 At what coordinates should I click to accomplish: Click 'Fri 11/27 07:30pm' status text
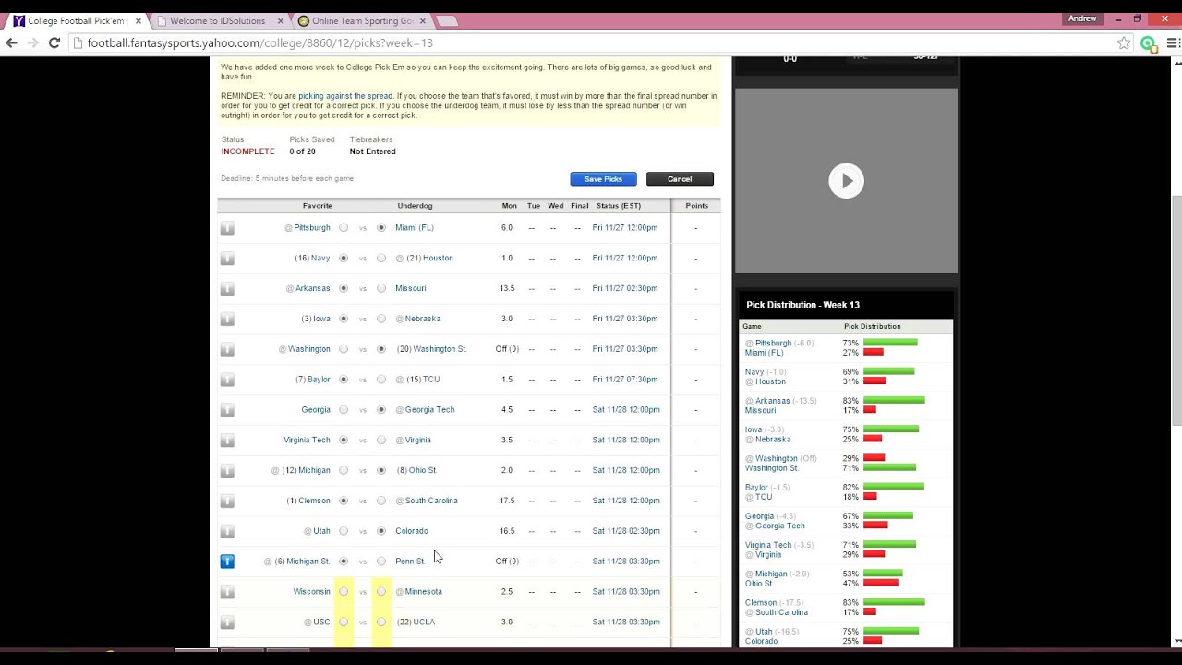625,380
